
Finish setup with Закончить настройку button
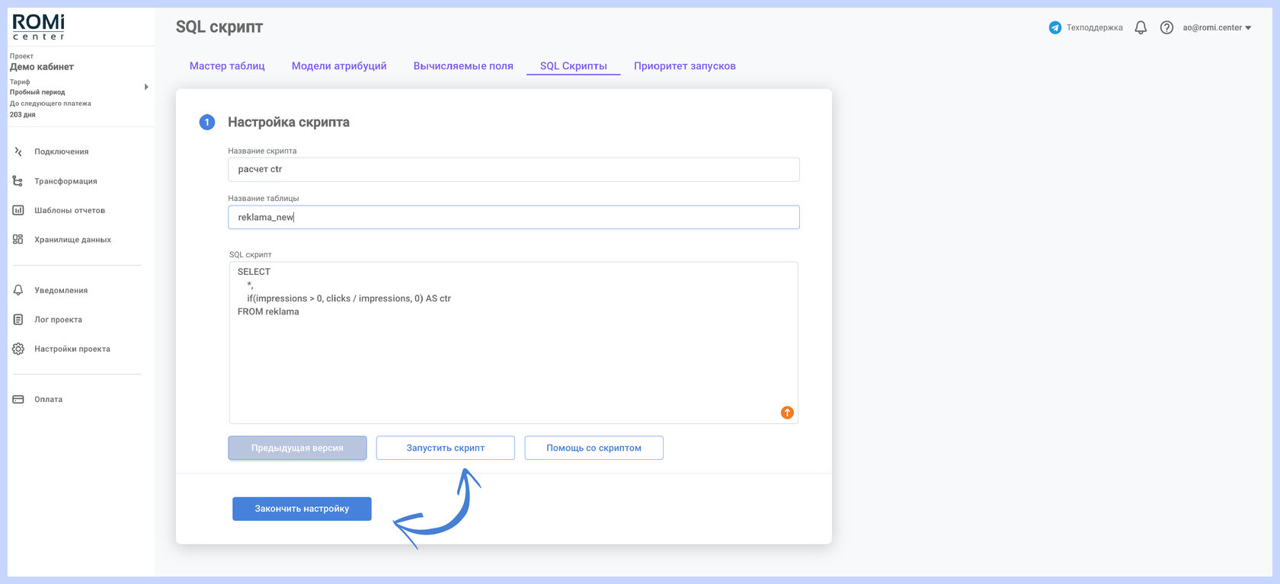302,509
